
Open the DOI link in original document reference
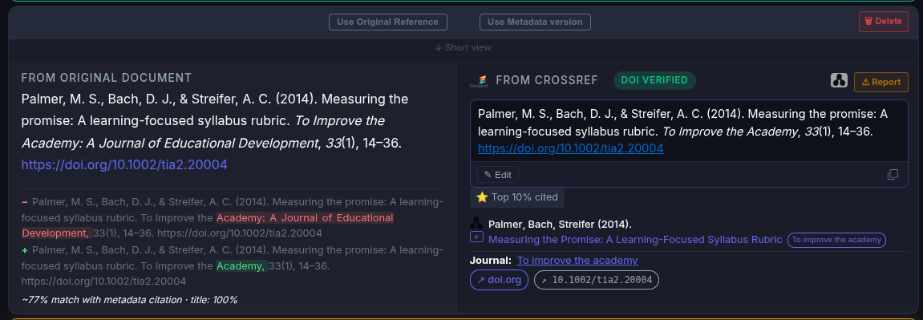coord(124,164)
